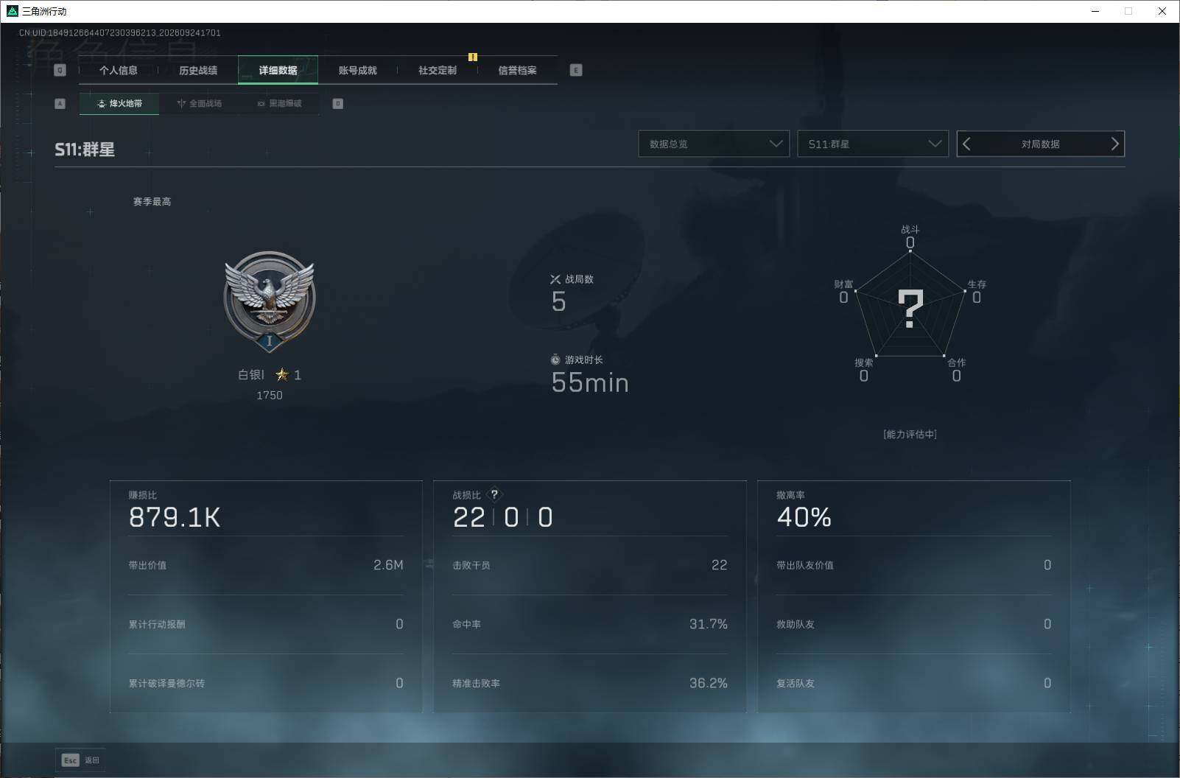Click the gold star next to 白银I
Image resolution: width=1180 pixels, height=778 pixels.
281,375
